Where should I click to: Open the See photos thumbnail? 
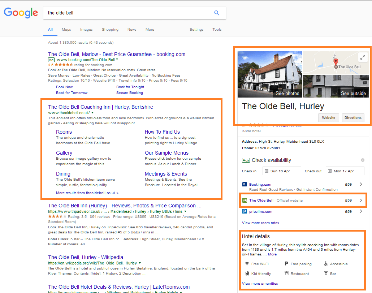coord(270,74)
